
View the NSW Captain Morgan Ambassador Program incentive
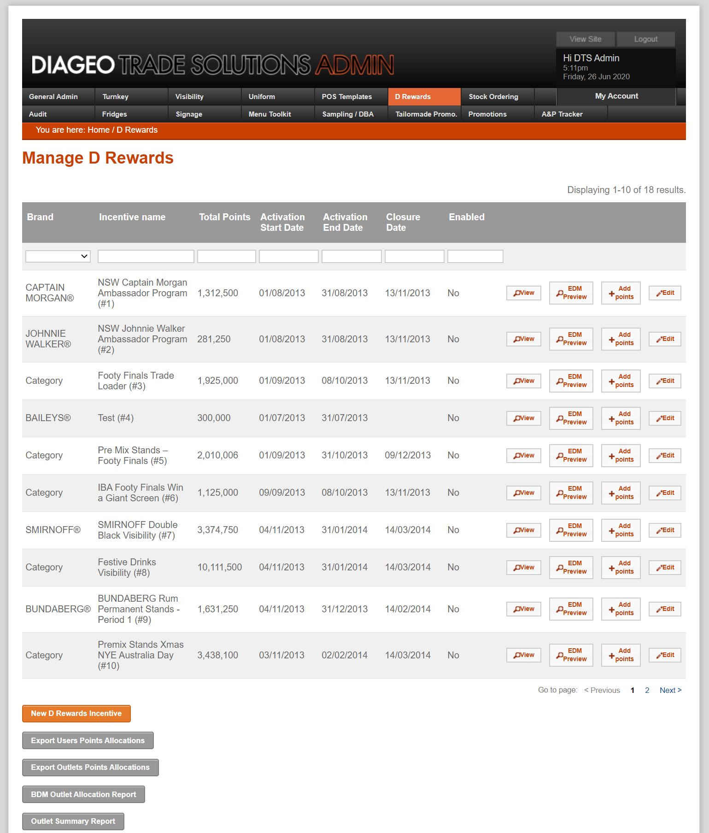(524, 293)
